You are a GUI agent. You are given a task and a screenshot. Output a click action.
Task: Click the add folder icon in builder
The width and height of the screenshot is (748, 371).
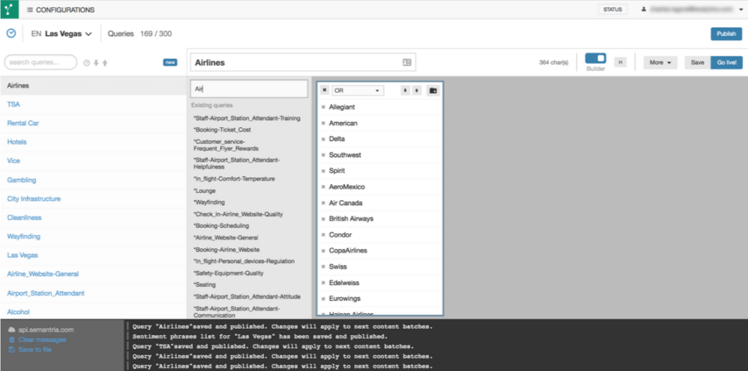[432, 91]
